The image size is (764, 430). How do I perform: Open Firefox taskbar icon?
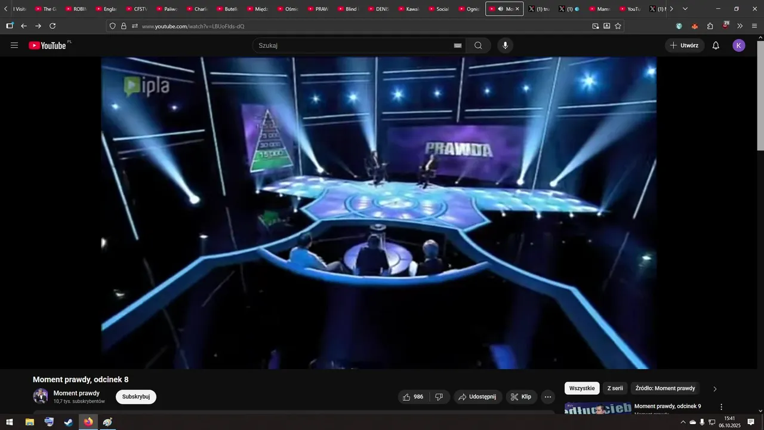[x=88, y=422]
